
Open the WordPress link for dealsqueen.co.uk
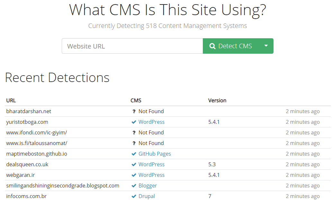point(151,164)
